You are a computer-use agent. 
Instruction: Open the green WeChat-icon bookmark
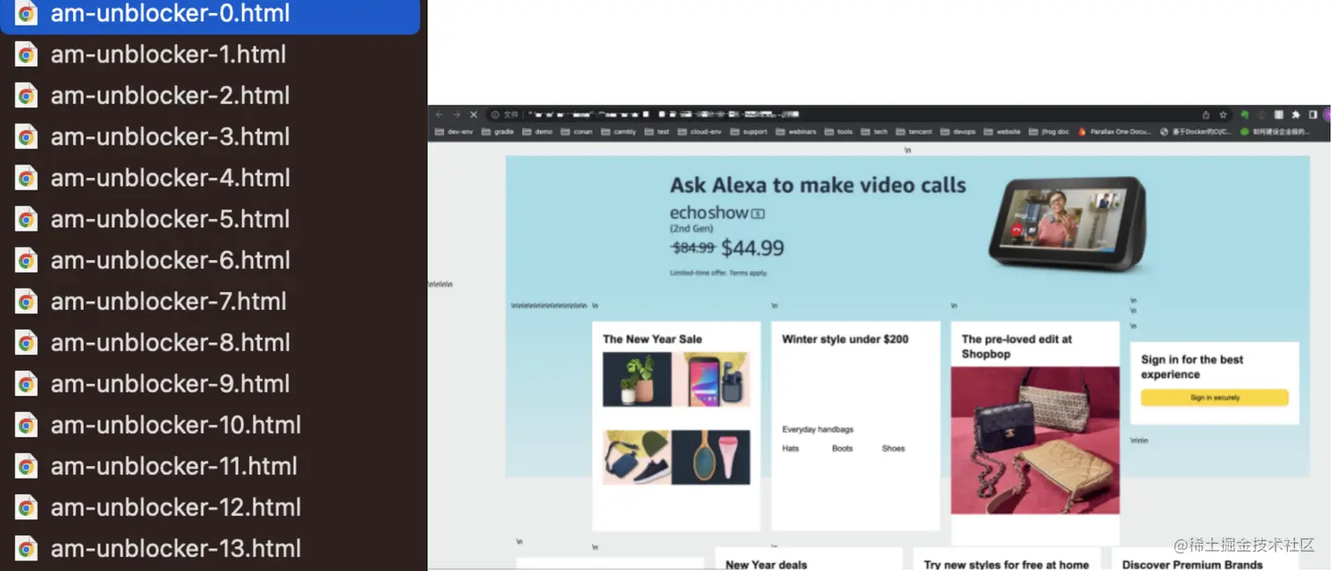tap(1276, 132)
